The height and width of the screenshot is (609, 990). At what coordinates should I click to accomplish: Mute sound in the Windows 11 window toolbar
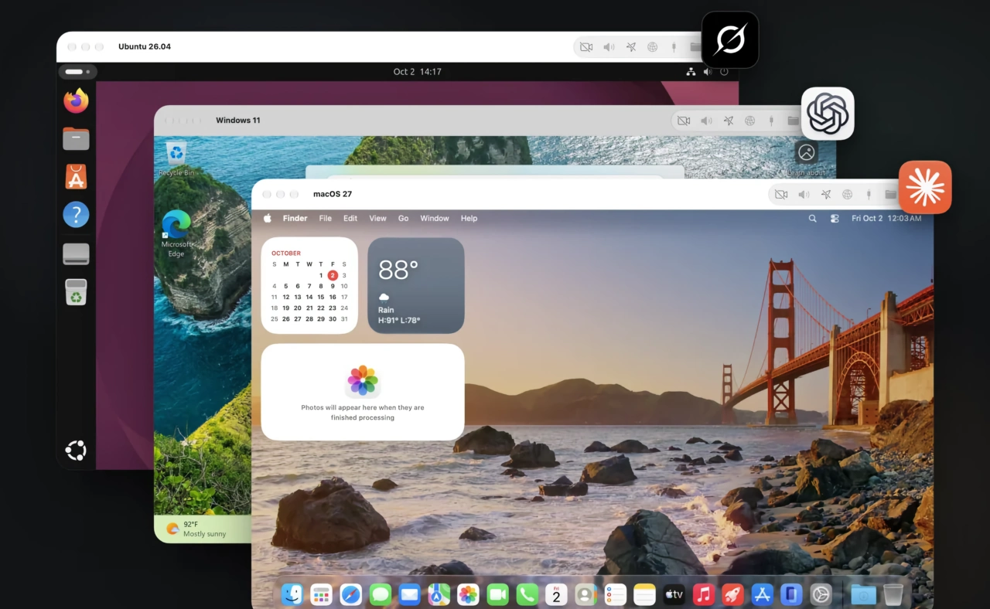click(706, 121)
